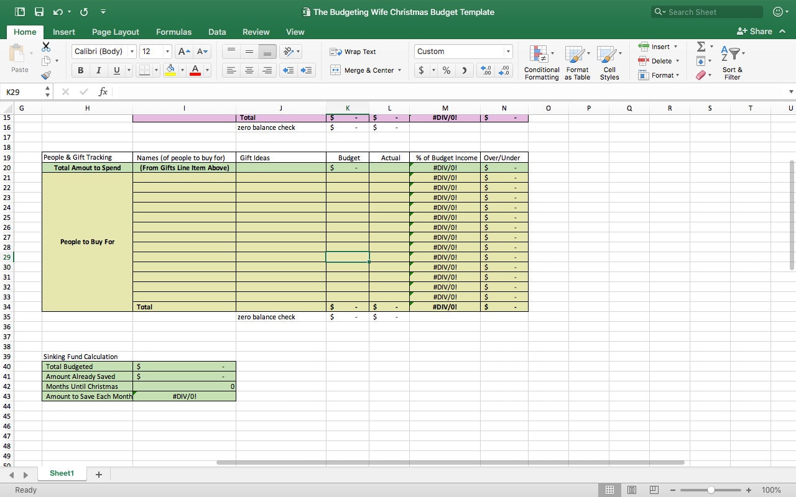Click the Increase Decimal icon

[486, 70]
